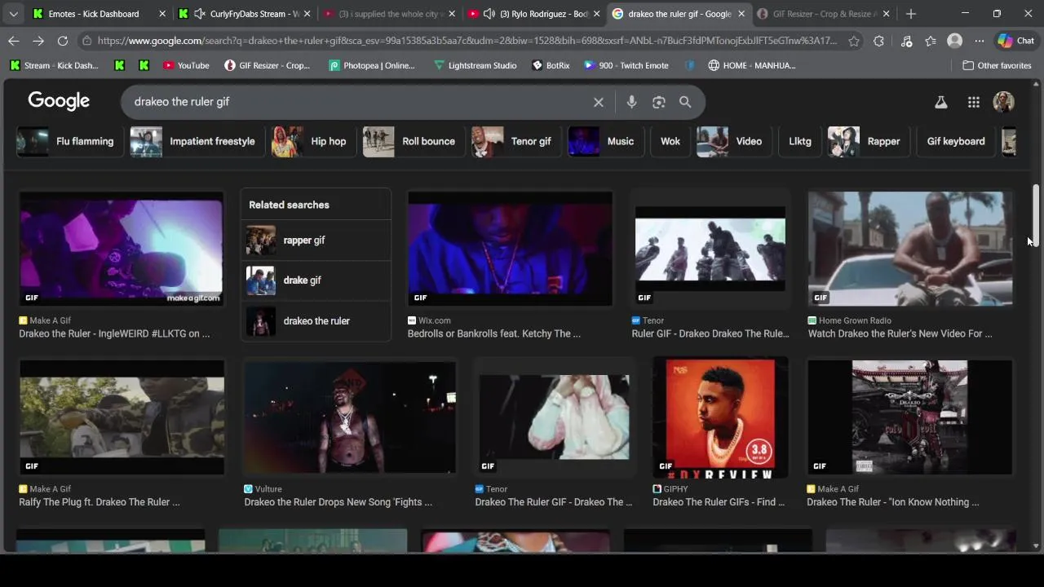The height and width of the screenshot is (587, 1044).
Task: Open browser profile icon
Action: [x=954, y=41]
